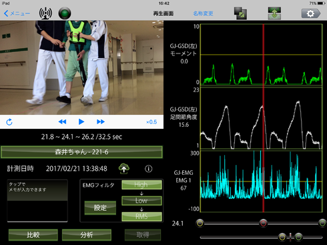
Task: Tap the green status indicator light
Action: [65, 13]
